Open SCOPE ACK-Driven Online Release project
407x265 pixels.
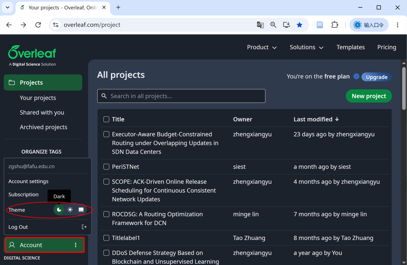[x=164, y=190]
